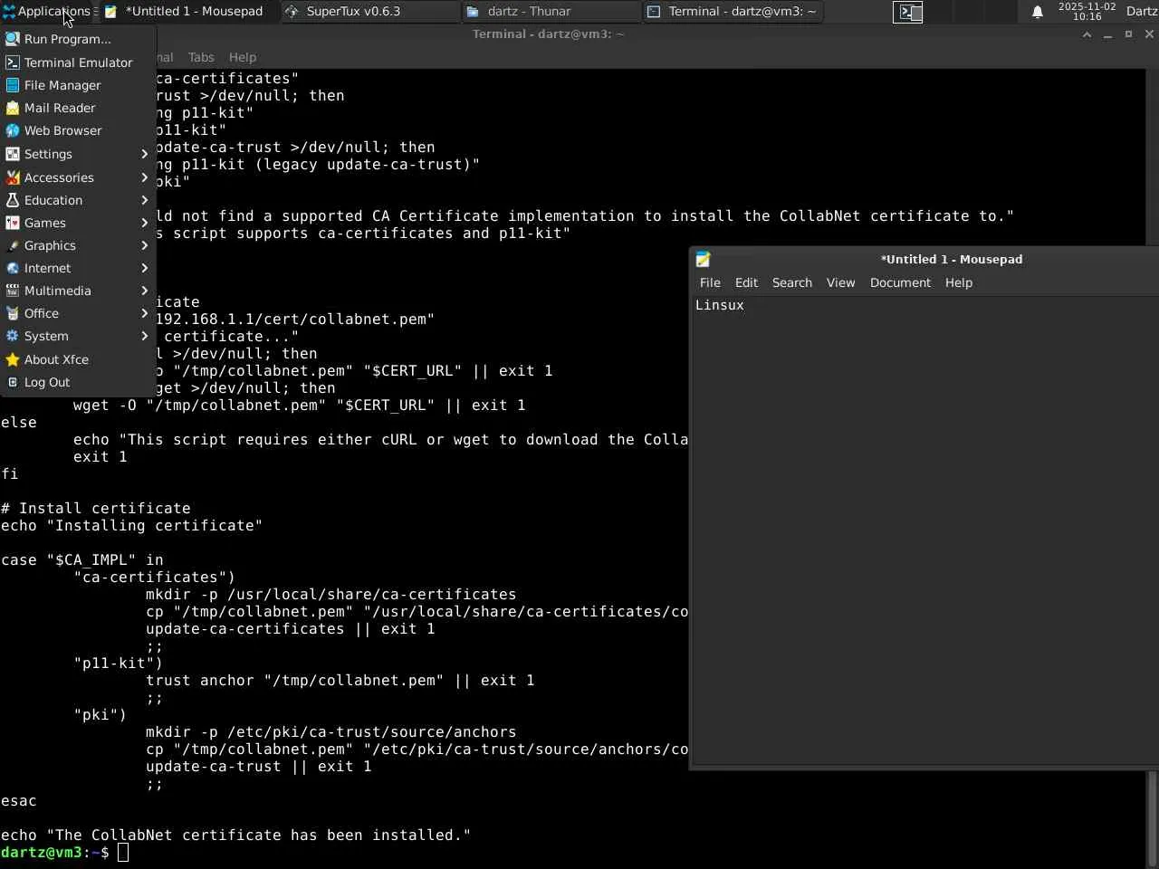This screenshot has width=1159, height=869.
Task: Click the "*Untitled 1 - Mousepad" window title
Action: click(952, 259)
